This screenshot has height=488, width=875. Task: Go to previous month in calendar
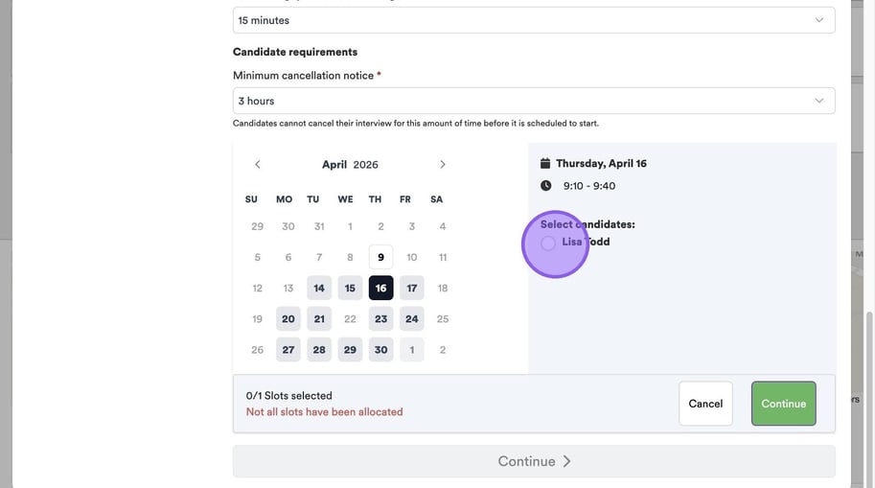(258, 165)
